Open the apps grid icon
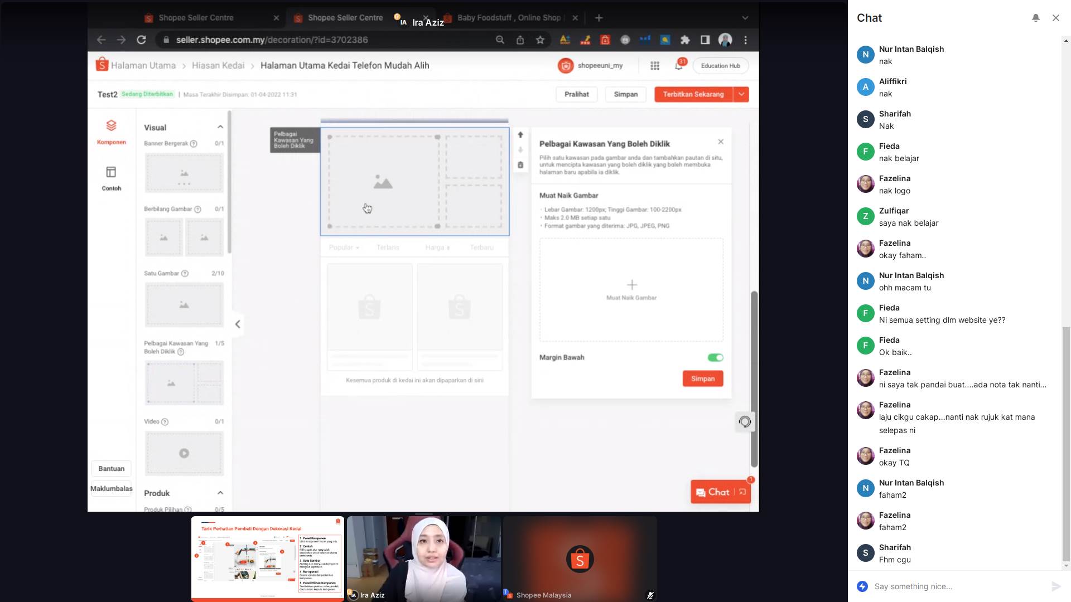 coord(655,66)
